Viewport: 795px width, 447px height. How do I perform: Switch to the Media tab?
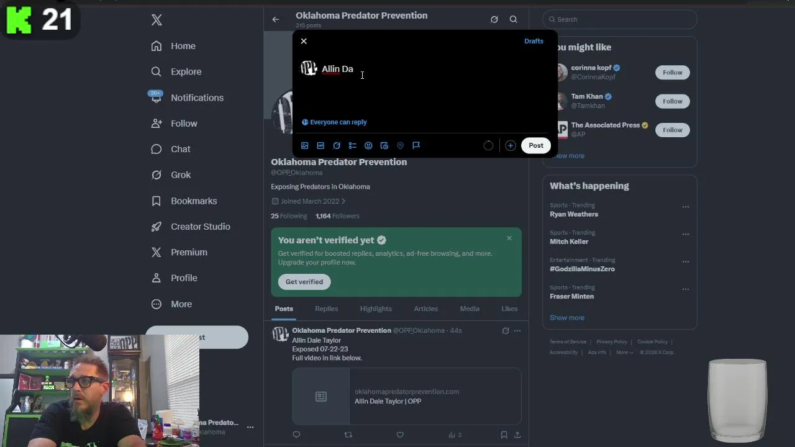pyautogui.click(x=470, y=309)
